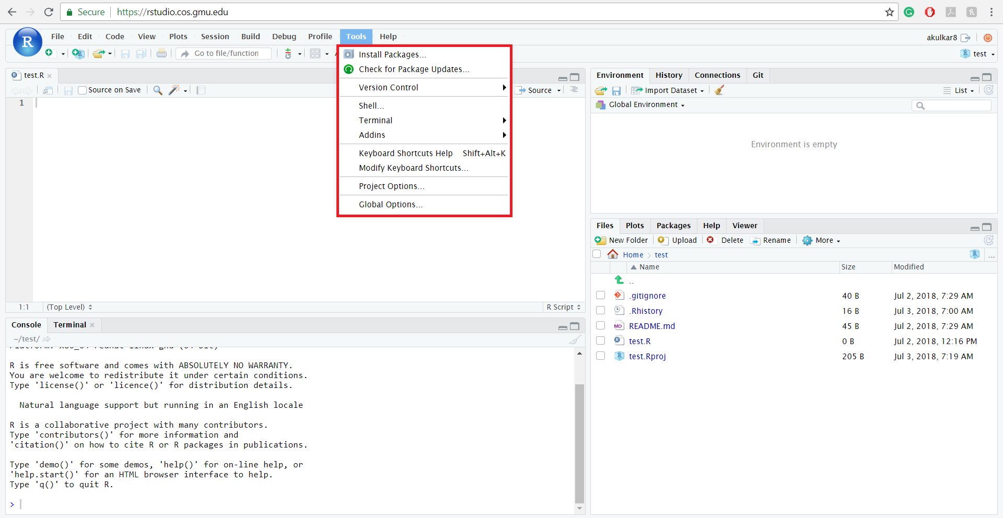Click the browse folder ellipsis in Files pane
The height and width of the screenshot is (518, 1003).
coord(991,255)
